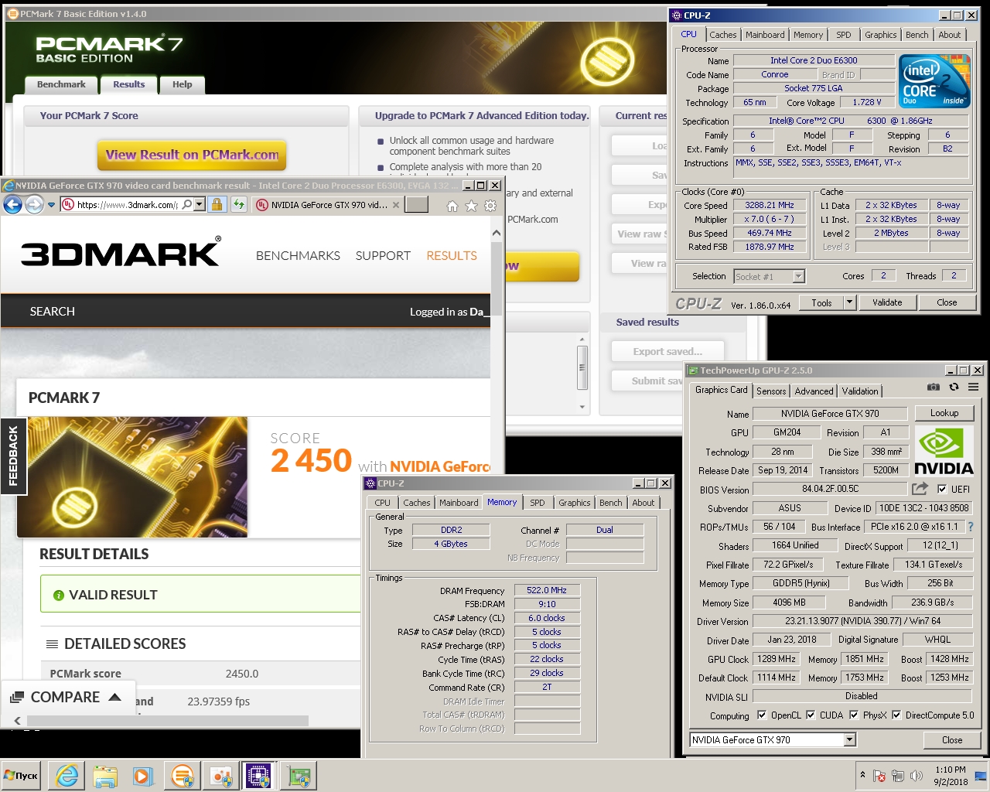Click Internet Explorer taskbar icon
990x792 pixels.
click(67, 776)
